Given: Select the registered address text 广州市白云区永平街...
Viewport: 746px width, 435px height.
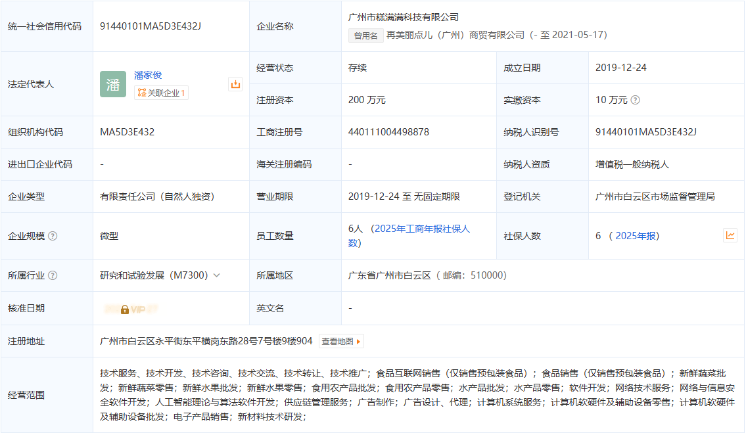Looking at the screenshot, I should pos(206,341).
